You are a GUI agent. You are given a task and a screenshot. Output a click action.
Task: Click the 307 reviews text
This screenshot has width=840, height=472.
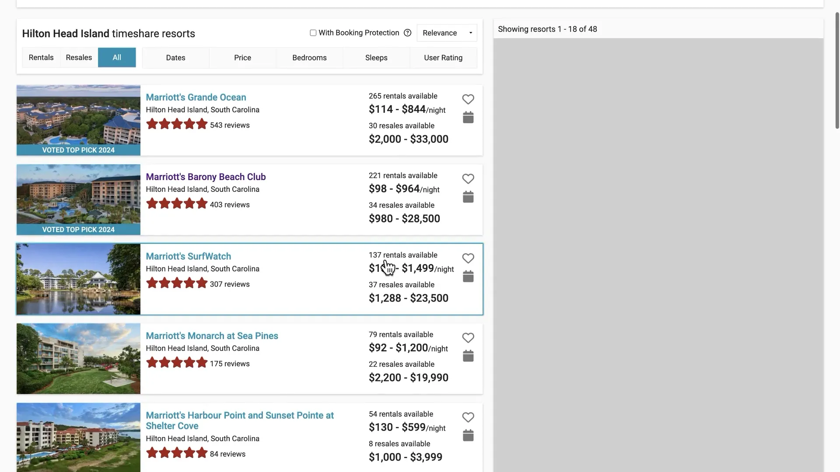pyautogui.click(x=230, y=285)
